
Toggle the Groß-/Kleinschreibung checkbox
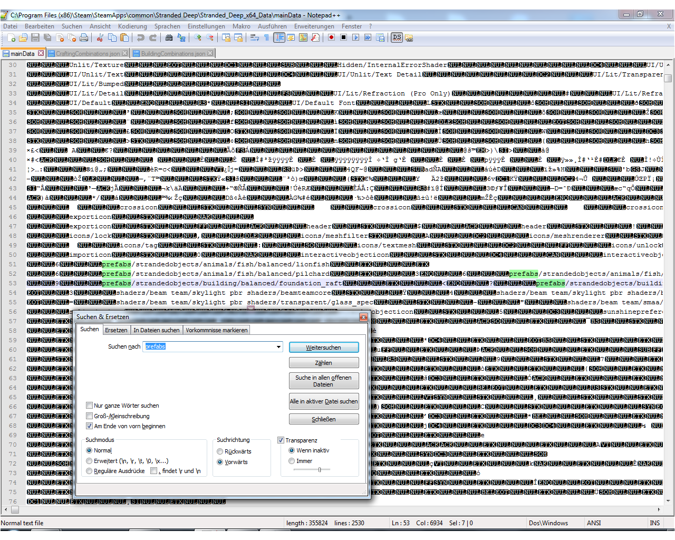coord(90,416)
